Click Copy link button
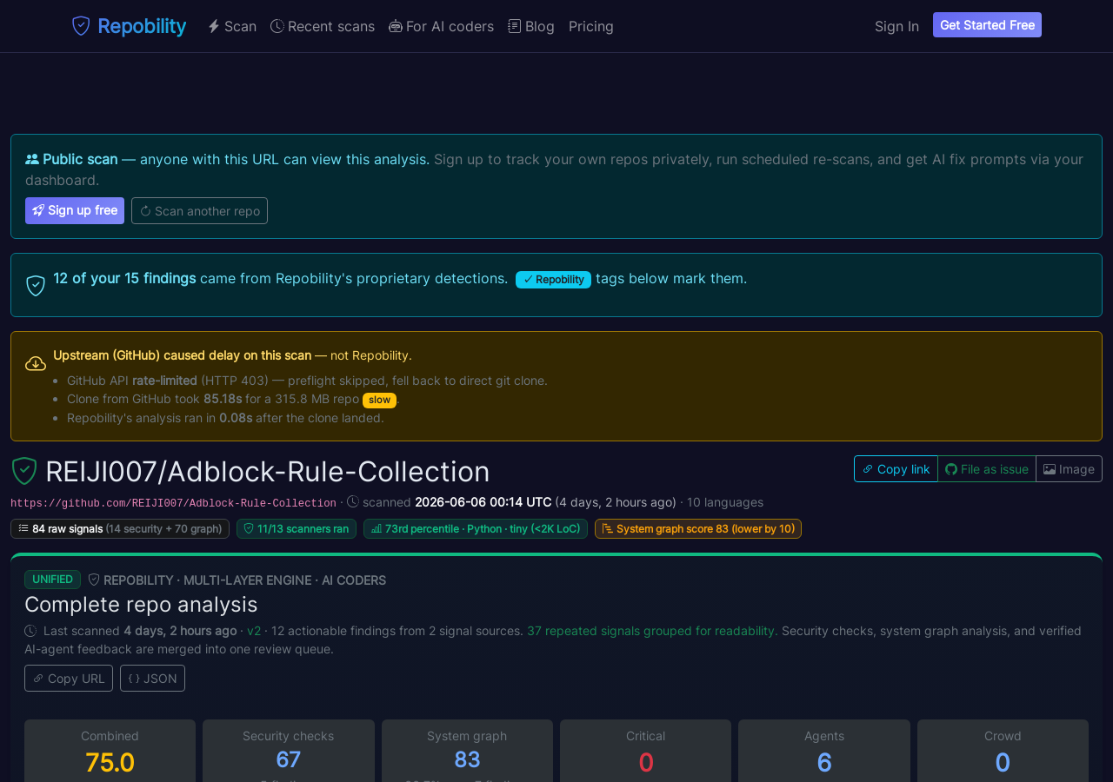The height and width of the screenshot is (782, 1113). (896, 468)
